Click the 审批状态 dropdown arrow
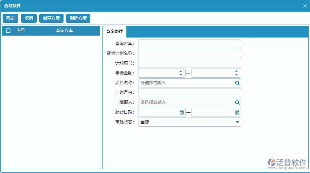Viewport: 310px width, 173px height. coord(237,122)
